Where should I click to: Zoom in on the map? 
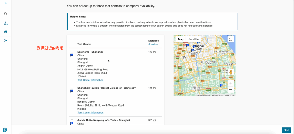point(231,83)
